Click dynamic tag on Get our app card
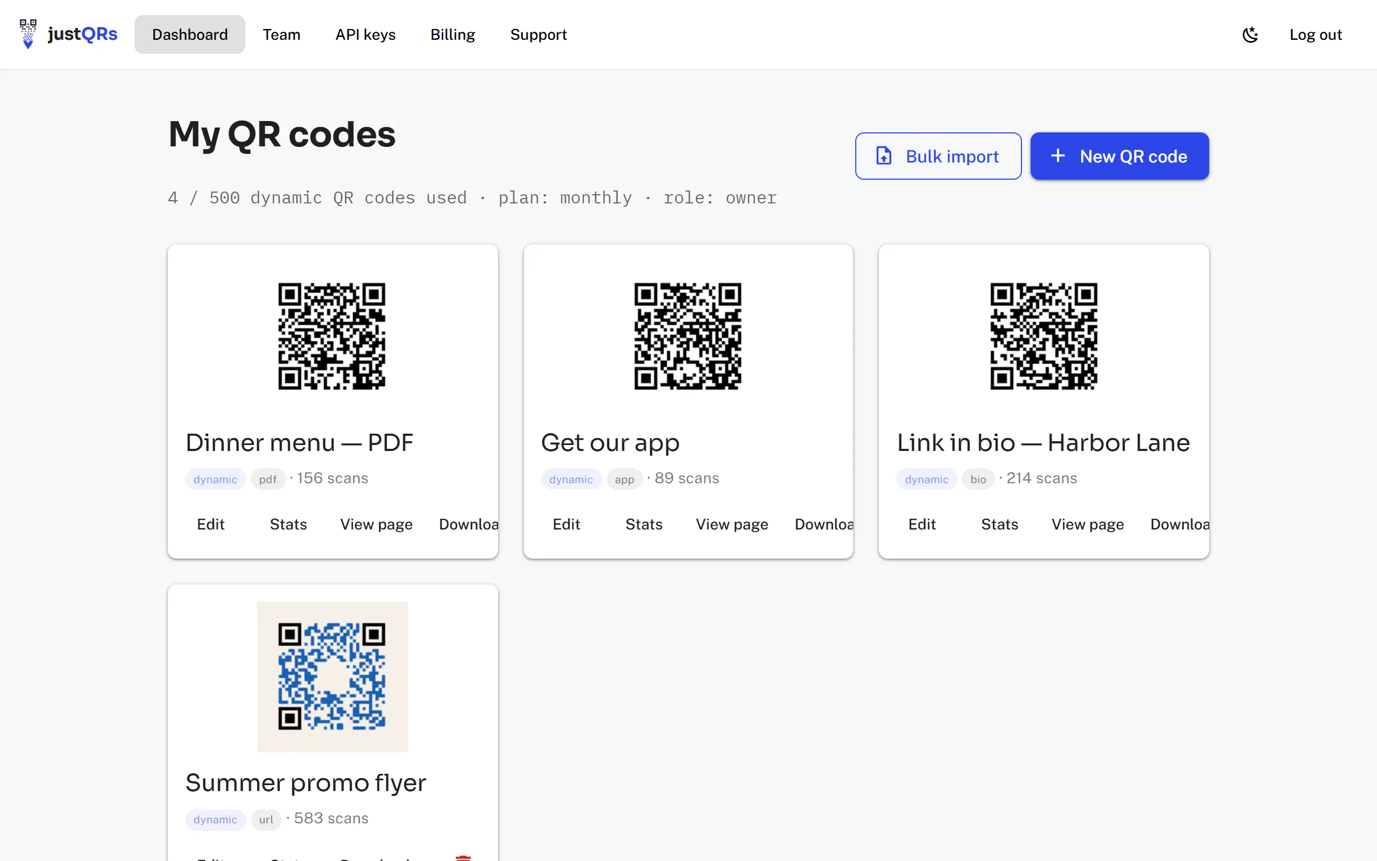Image resolution: width=1377 pixels, height=861 pixels. point(571,479)
